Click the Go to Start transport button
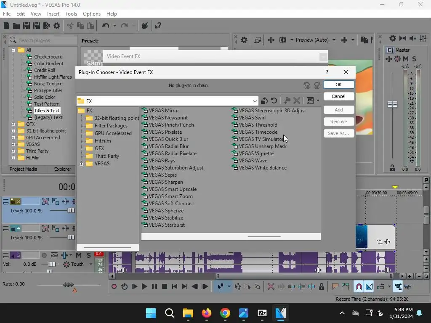The width and height of the screenshot is (431, 323). (x=175, y=287)
